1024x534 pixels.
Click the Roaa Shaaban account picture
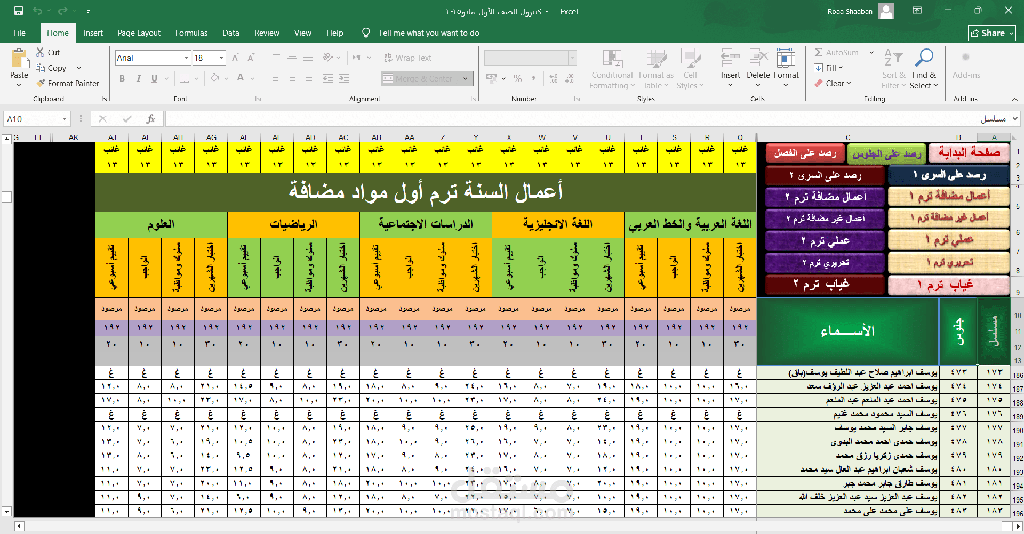pos(886,11)
